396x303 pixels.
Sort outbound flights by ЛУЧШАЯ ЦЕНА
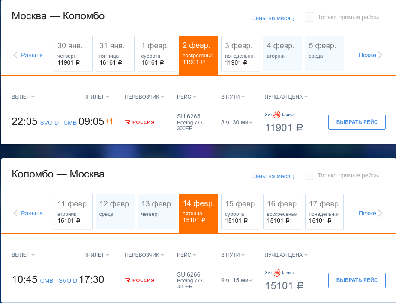286,97
